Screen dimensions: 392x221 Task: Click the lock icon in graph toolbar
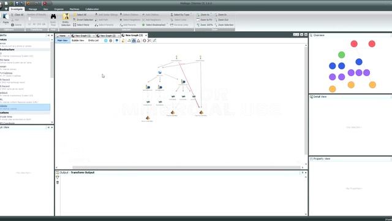123,41
